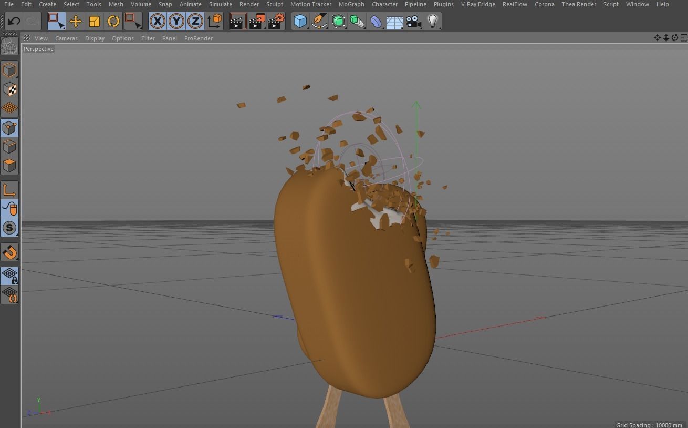Viewport: 688px width, 428px height.
Task: Click the viewport pan camera icon
Action: point(657,38)
